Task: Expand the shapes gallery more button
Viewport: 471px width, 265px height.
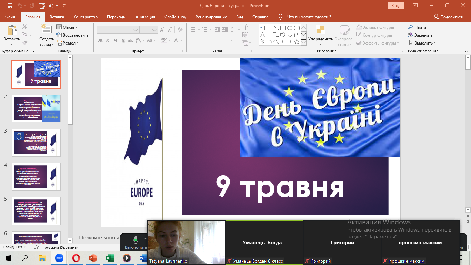Action: coord(303,42)
